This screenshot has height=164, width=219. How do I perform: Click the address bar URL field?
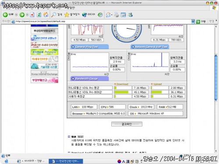(x=102, y=21)
